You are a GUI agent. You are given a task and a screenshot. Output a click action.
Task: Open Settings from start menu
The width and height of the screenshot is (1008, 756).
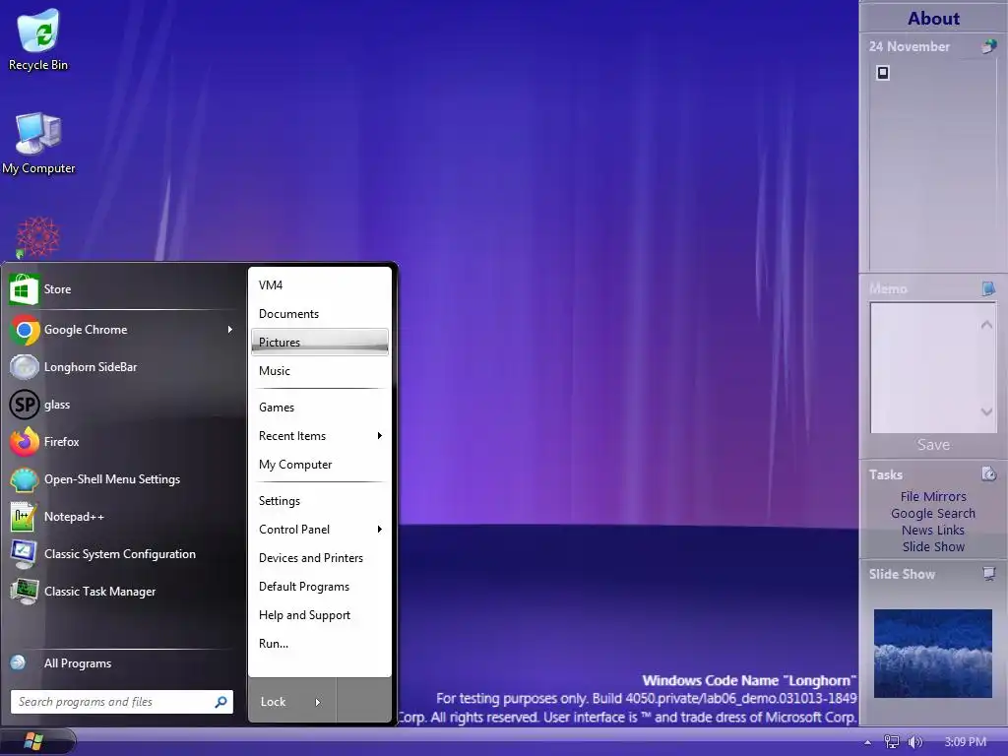320,501
